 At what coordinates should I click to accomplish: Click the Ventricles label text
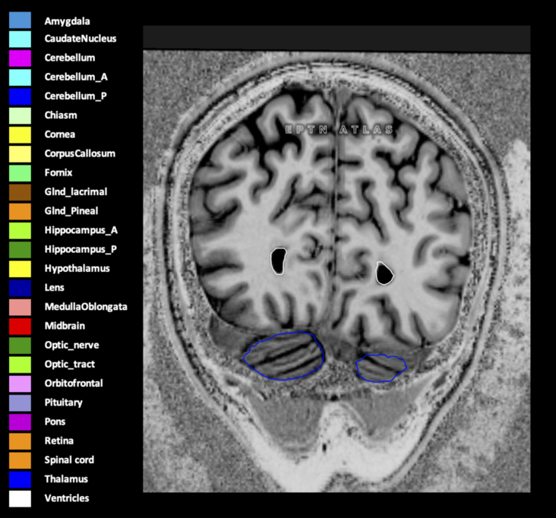pyautogui.click(x=67, y=498)
